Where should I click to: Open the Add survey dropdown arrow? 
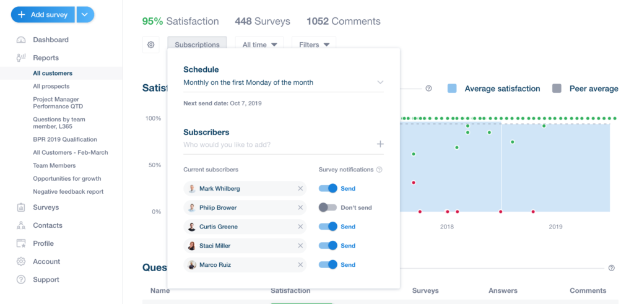point(85,15)
